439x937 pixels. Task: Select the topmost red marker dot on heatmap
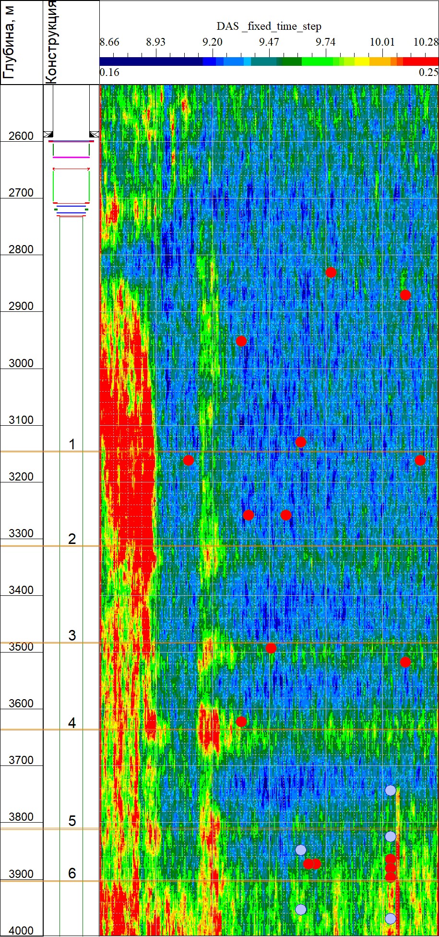pyautogui.click(x=331, y=272)
